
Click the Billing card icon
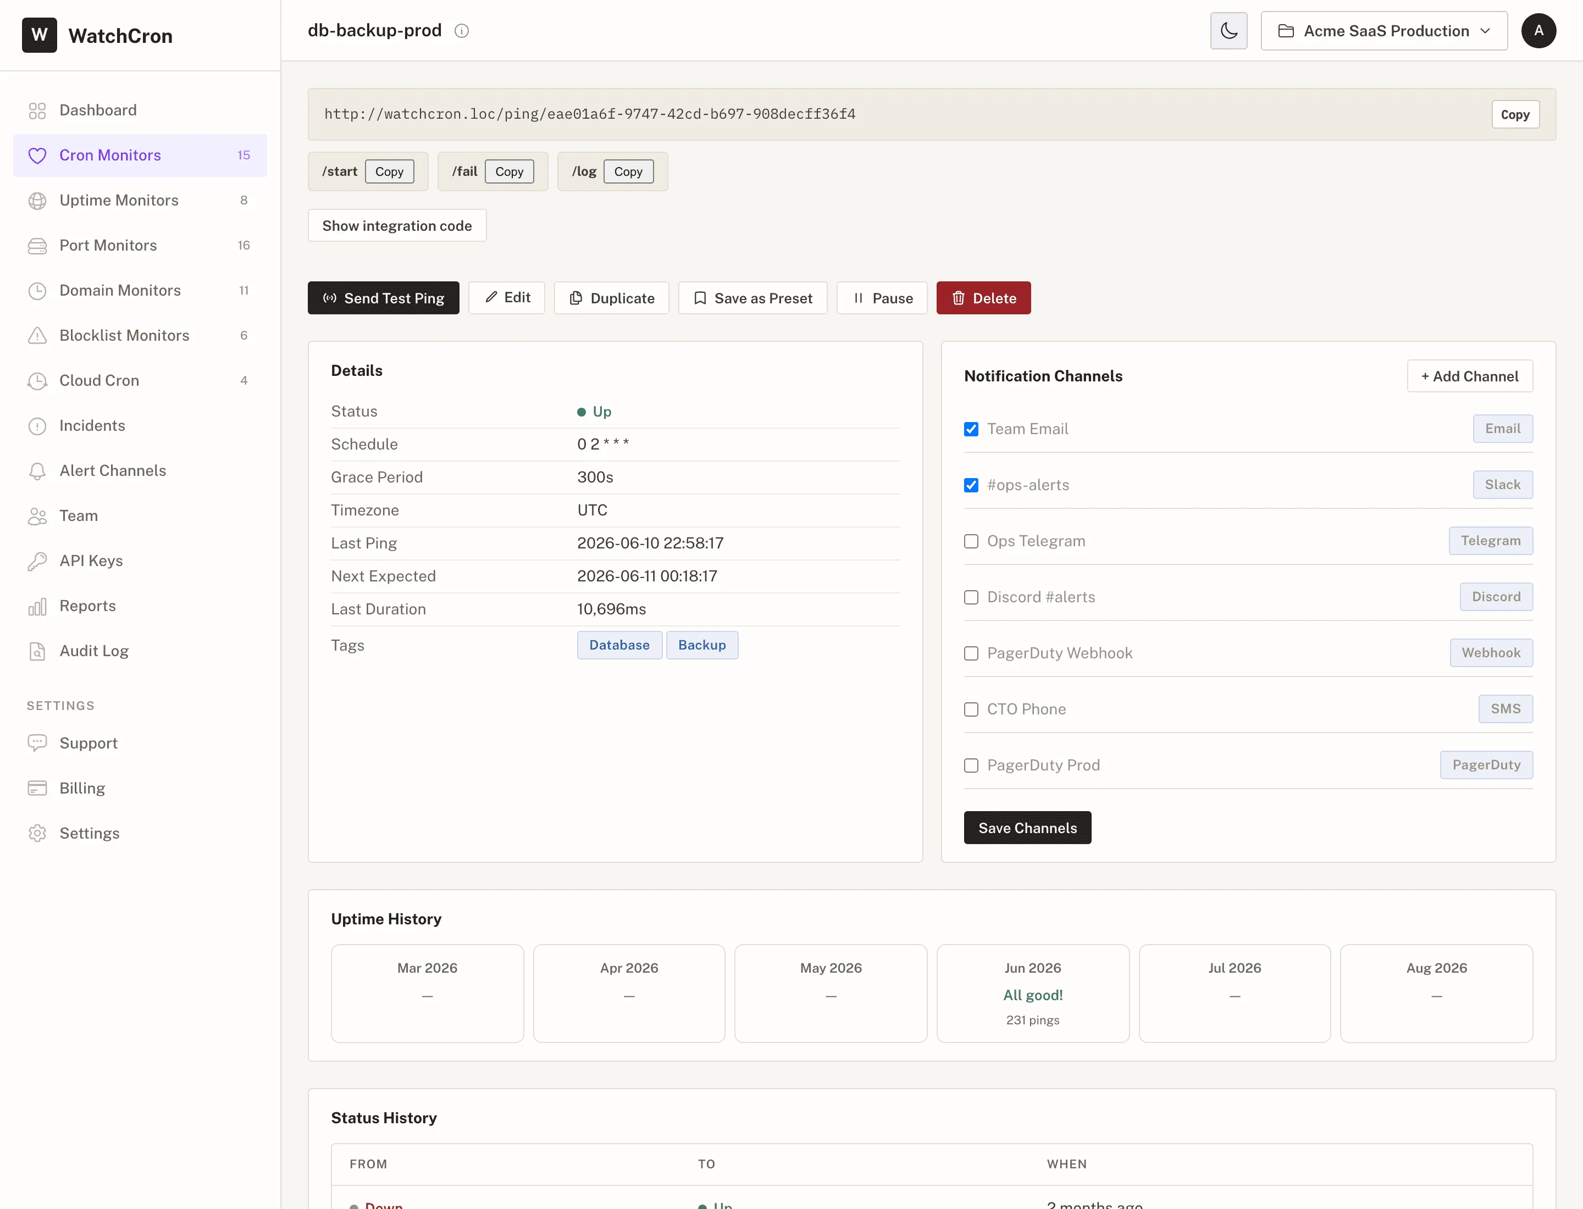37,789
